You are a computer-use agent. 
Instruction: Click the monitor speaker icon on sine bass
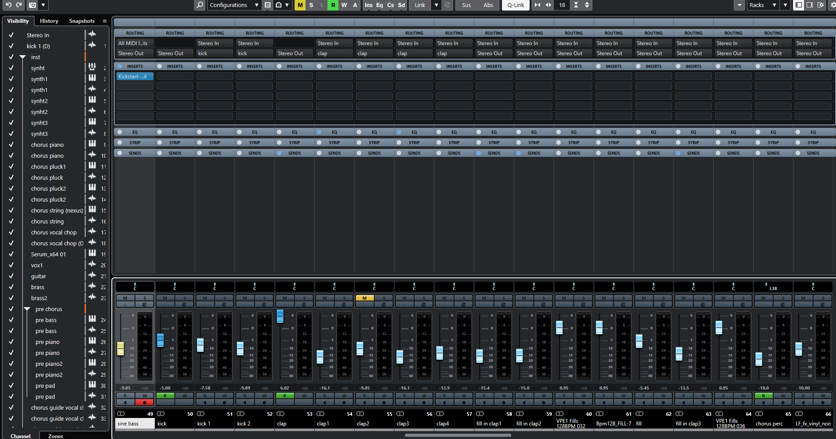pyautogui.click(x=125, y=402)
